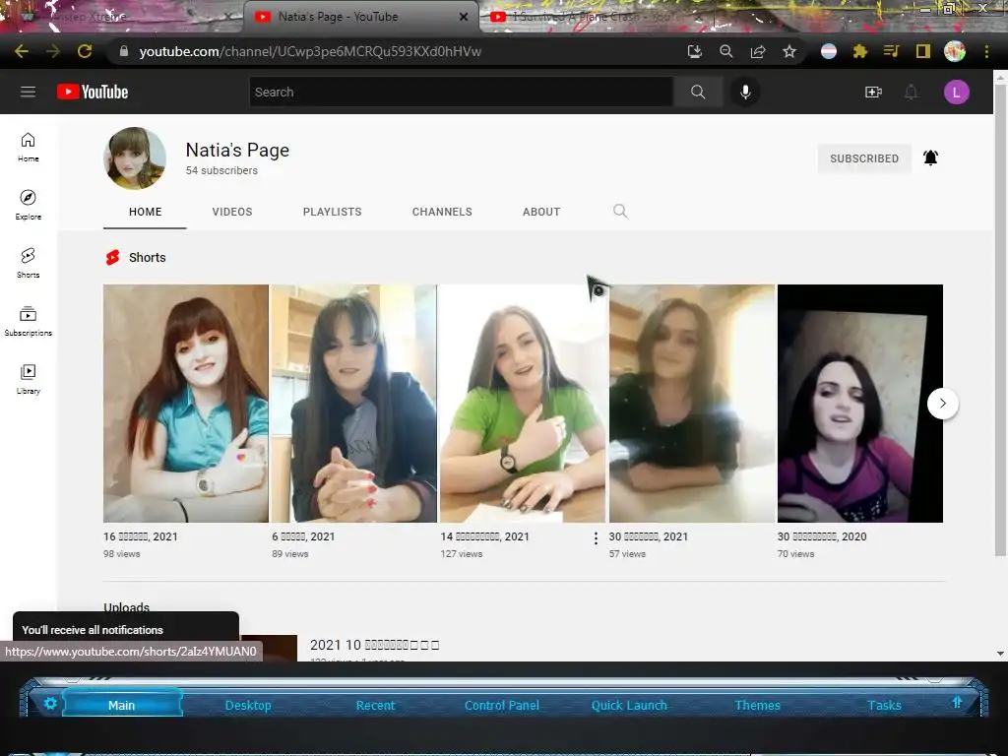The image size is (1008, 756).
Task: Search within channel magnifier icon
Action: tap(620, 211)
